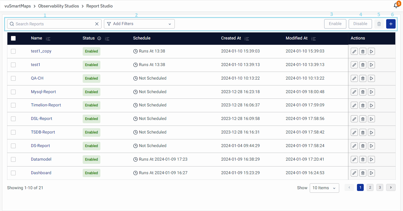Screen dimensions: 403x211
Task: Switch to page 2 of reports
Action: [x=370, y=187]
